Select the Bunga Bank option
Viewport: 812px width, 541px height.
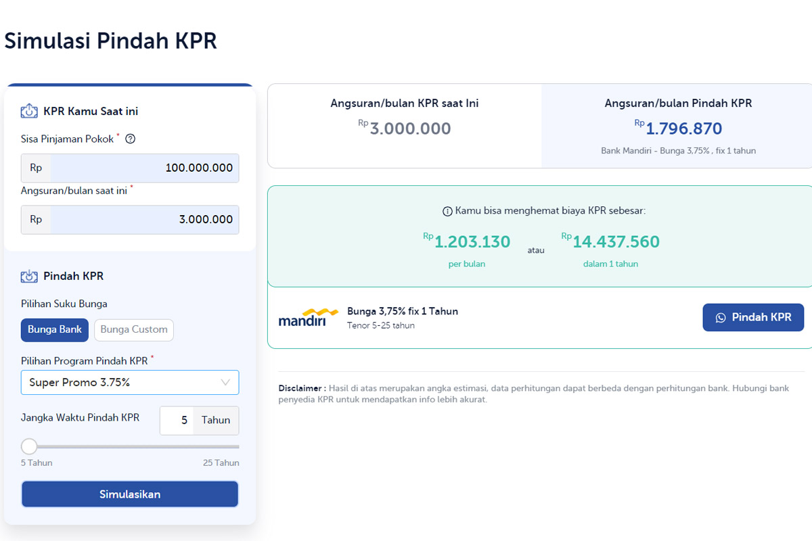(55, 330)
